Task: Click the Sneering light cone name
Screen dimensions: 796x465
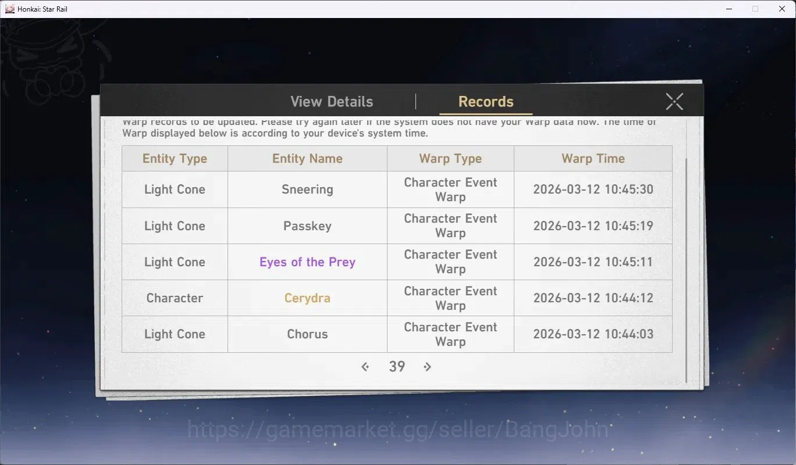Action: click(x=307, y=189)
